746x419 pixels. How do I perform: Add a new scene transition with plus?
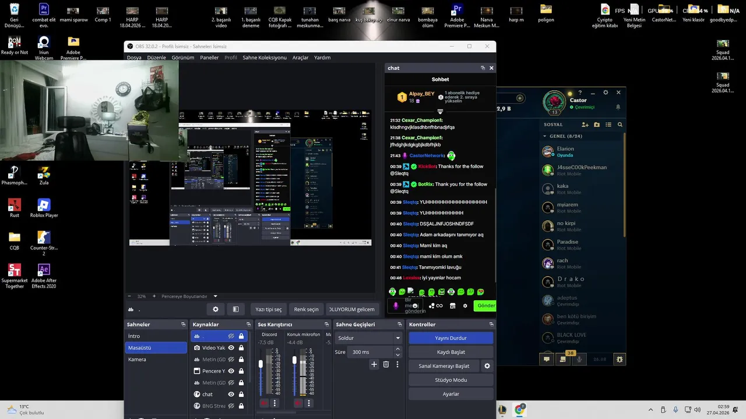tap(374, 364)
